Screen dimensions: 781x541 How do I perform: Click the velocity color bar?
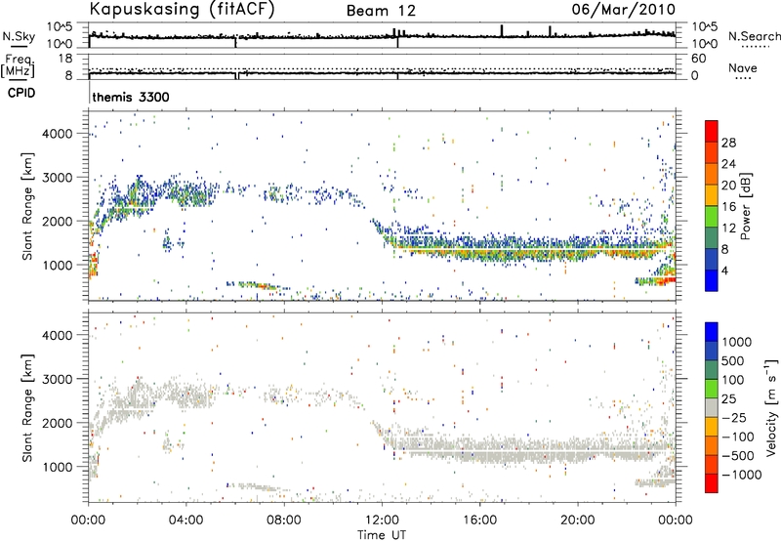(712, 407)
